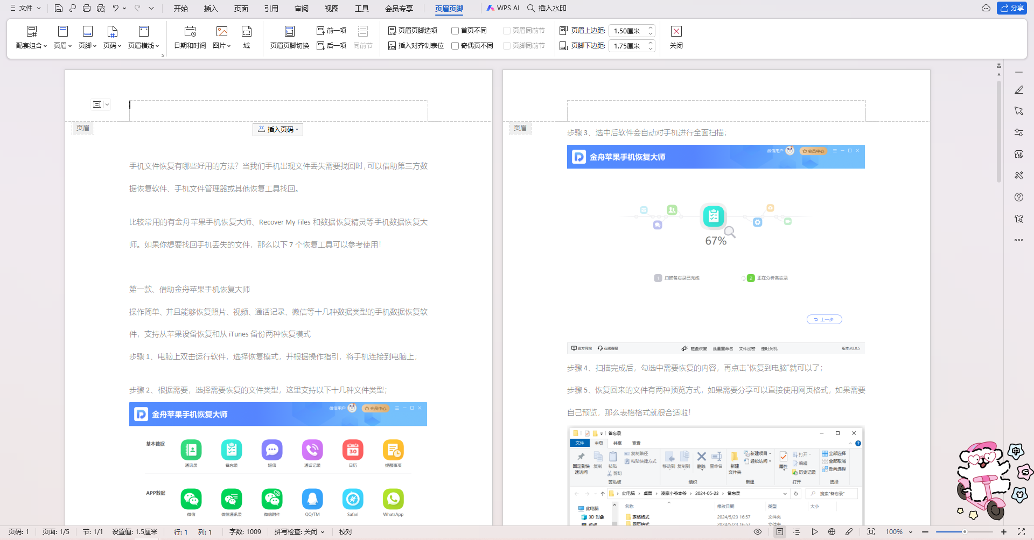Switch to 开始 tab
1034x540 pixels.
(x=181, y=9)
